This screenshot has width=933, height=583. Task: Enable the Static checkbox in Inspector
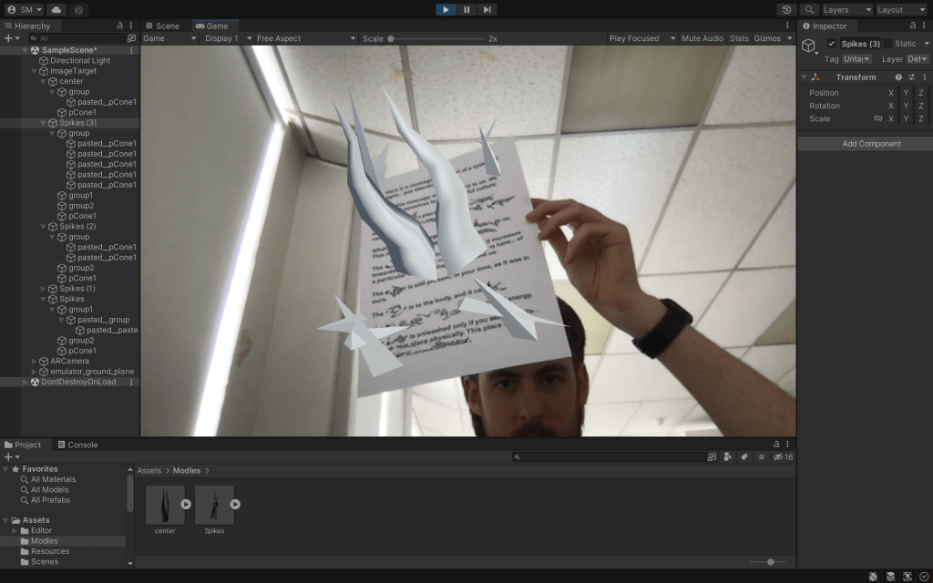pos(888,44)
